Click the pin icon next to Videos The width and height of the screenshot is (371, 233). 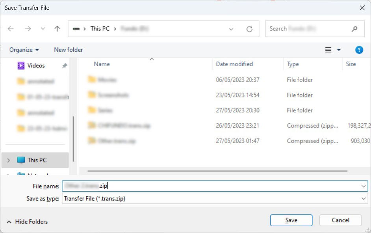click(x=64, y=66)
